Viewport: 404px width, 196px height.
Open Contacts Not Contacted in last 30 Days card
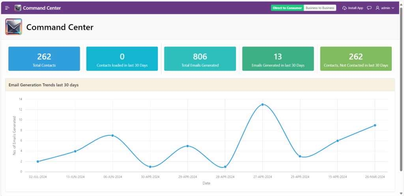pyautogui.click(x=356, y=59)
